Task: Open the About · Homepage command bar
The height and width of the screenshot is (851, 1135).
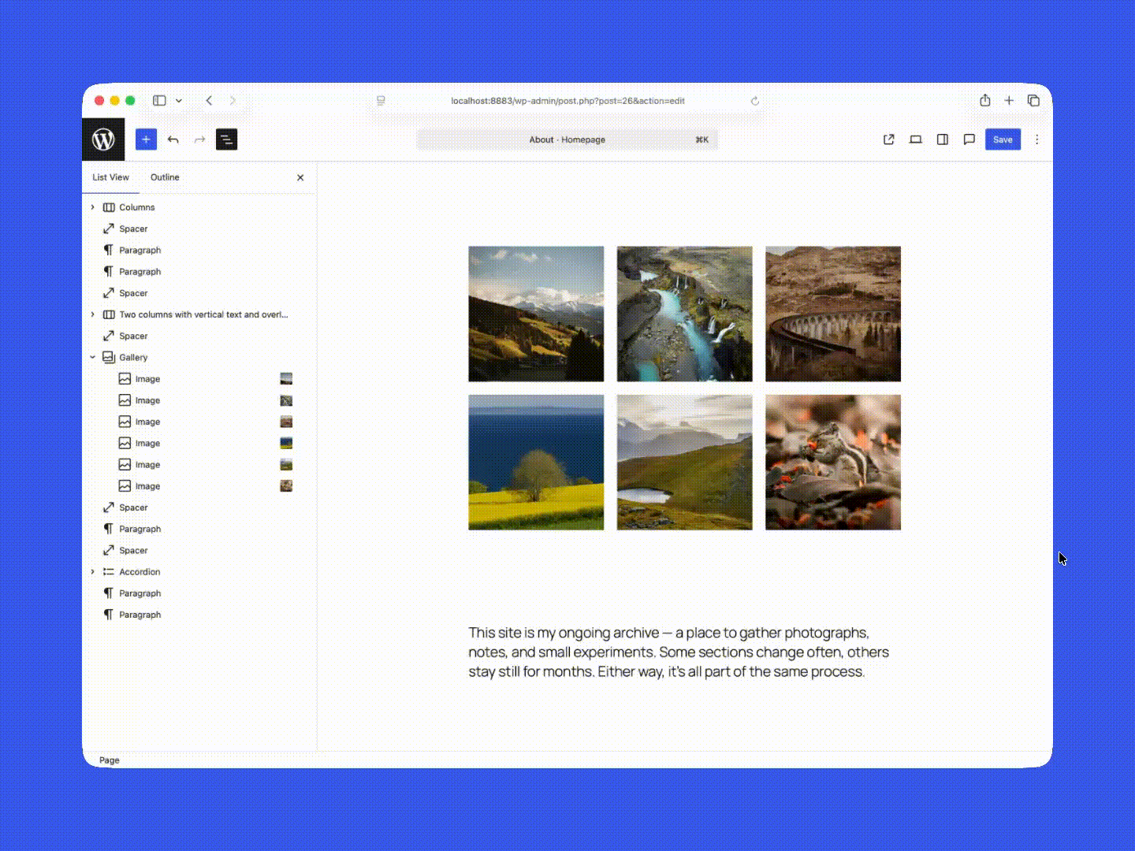Action: pos(567,139)
